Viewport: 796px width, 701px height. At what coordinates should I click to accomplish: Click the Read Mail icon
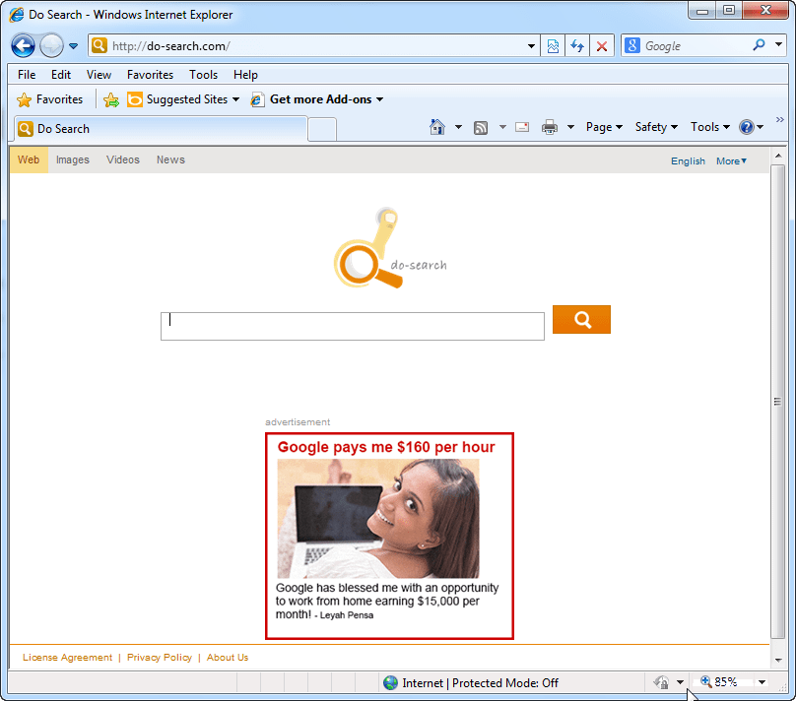(522, 127)
